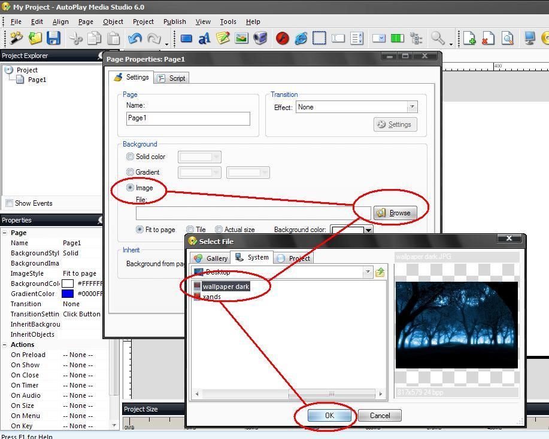Collapse the Actions section in Properties
549x439 pixels.
point(5,345)
